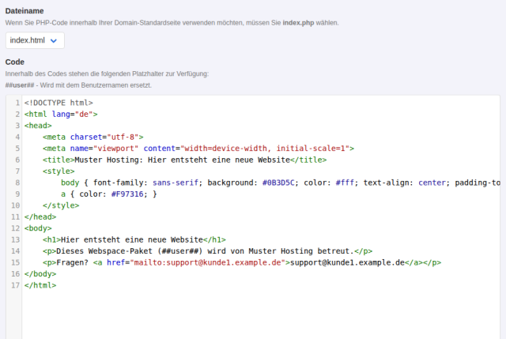Click the closing </style> tag line

61,205
